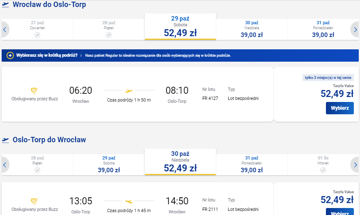This screenshot has height=215, width=360.
Task: Click flight number FR 2111
Action: coord(210,209)
